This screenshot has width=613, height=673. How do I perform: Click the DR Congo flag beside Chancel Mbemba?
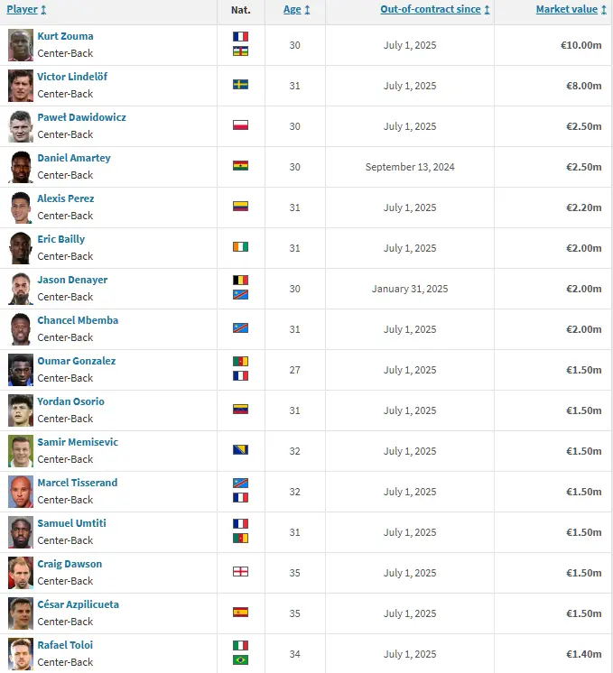(x=240, y=328)
